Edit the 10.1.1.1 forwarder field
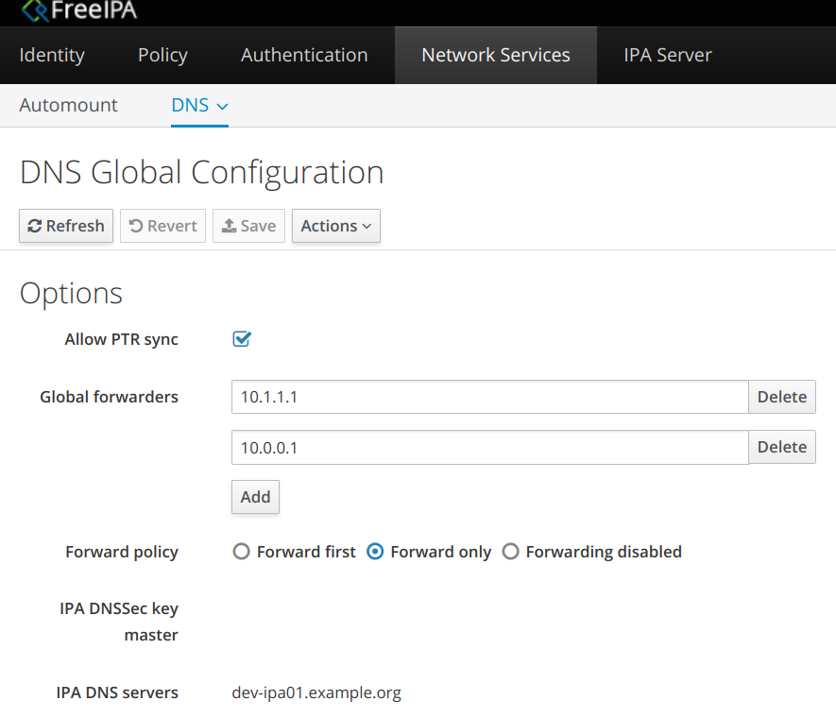The image size is (836, 718). pos(490,397)
